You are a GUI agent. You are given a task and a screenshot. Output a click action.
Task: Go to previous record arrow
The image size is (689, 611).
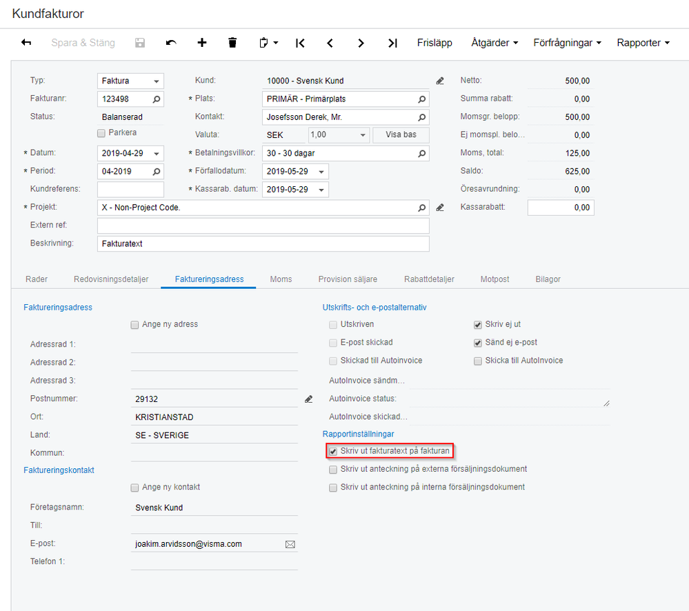click(x=330, y=43)
